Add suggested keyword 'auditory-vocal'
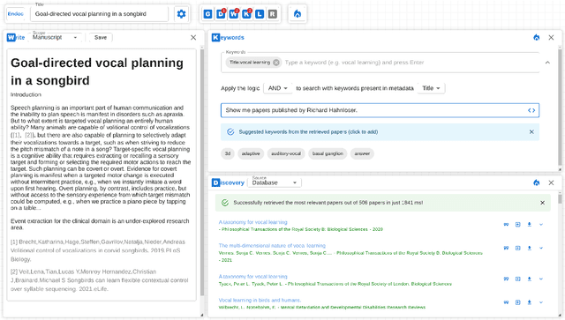Image resolution: width=565 pixels, height=320 pixels. [286, 153]
